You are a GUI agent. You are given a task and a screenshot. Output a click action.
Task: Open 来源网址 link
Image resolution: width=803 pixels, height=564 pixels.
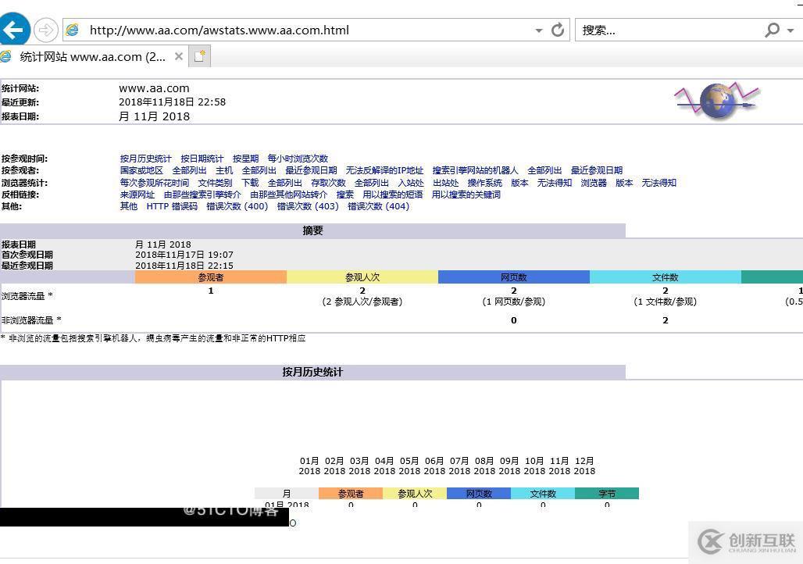pos(137,195)
